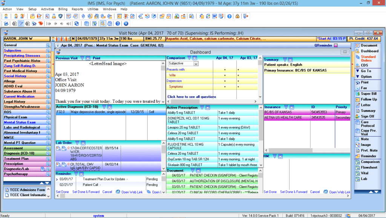Select the BC/BS OF KANSAS insurance row

[x=307, y=112]
